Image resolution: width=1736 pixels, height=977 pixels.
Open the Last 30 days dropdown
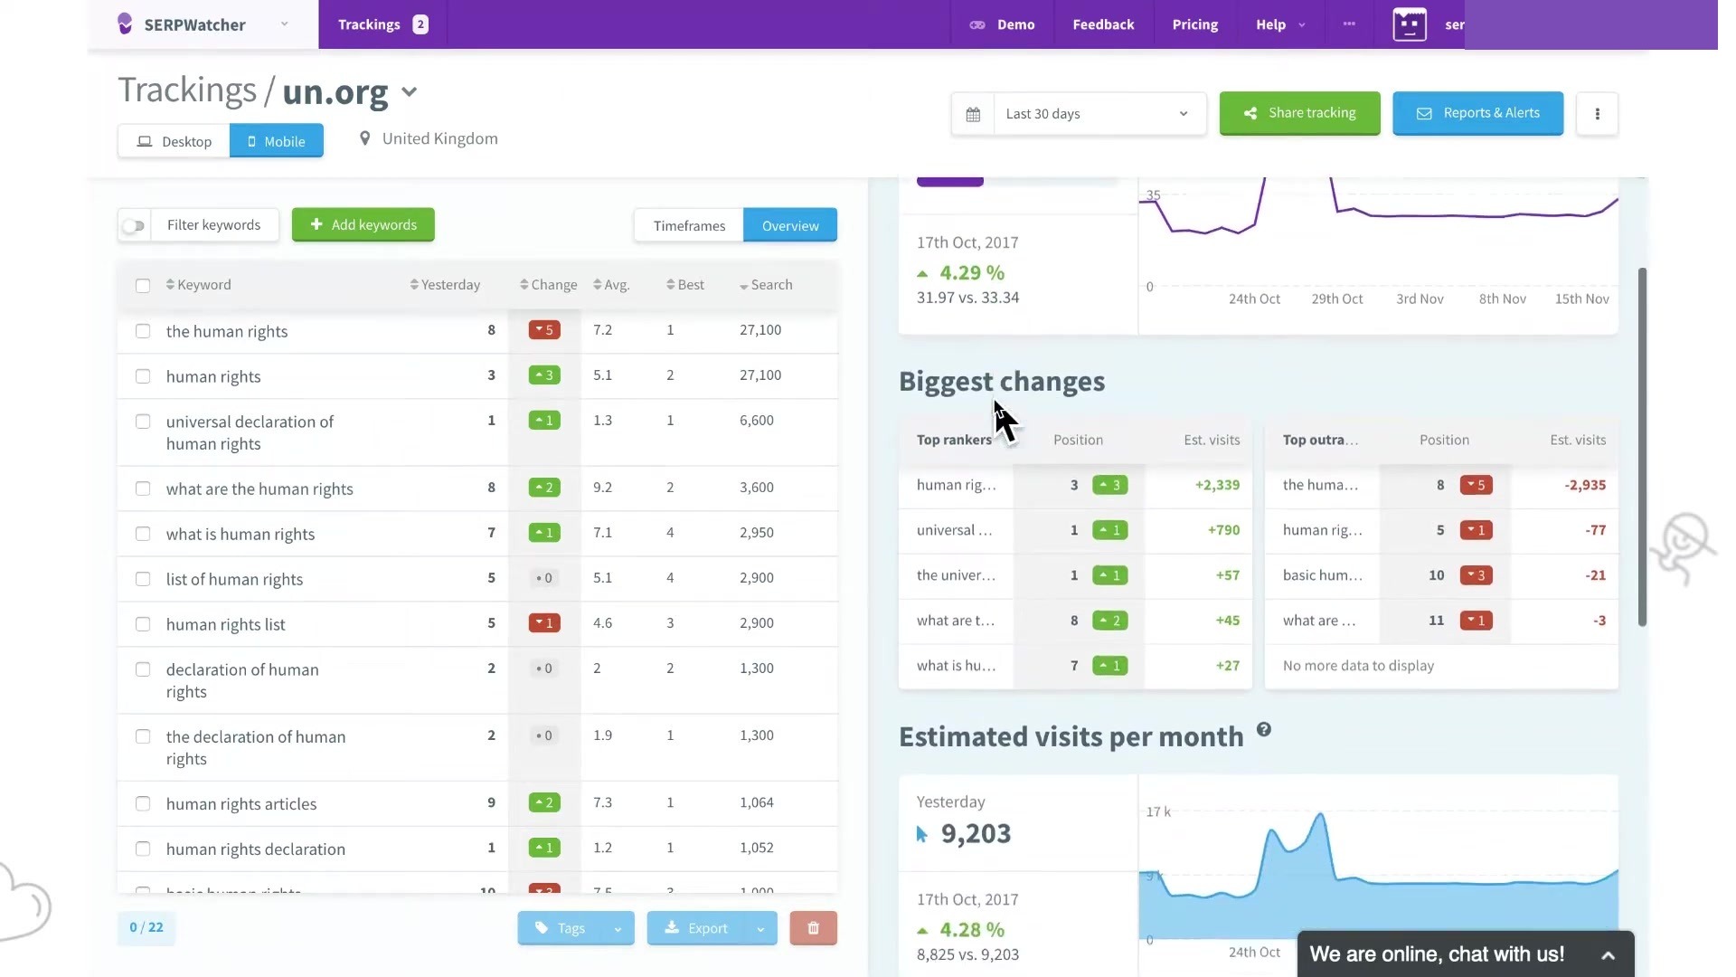[1099, 114]
